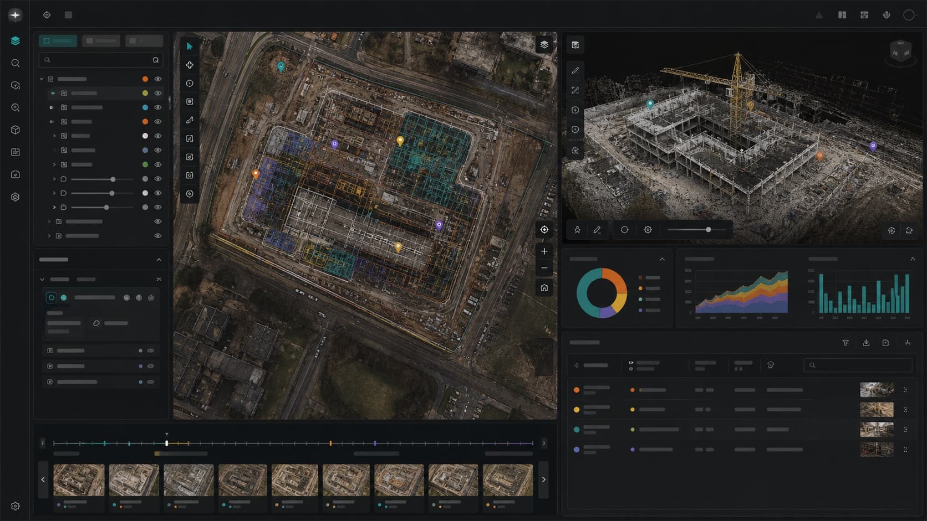
Task: Toggle eye visibility of the top root layer row
Action: (158, 79)
